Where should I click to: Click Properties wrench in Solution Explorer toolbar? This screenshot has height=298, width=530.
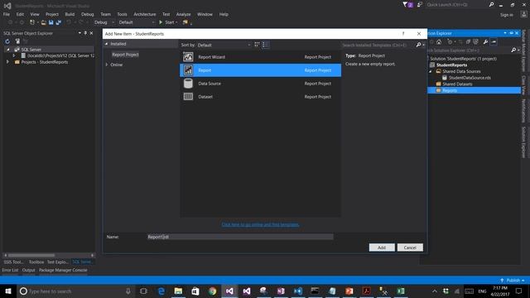(x=485, y=42)
